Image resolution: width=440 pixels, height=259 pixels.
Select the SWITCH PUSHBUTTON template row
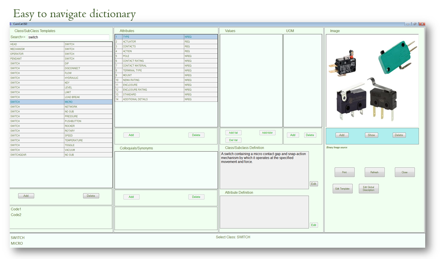(x=61, y=121)
